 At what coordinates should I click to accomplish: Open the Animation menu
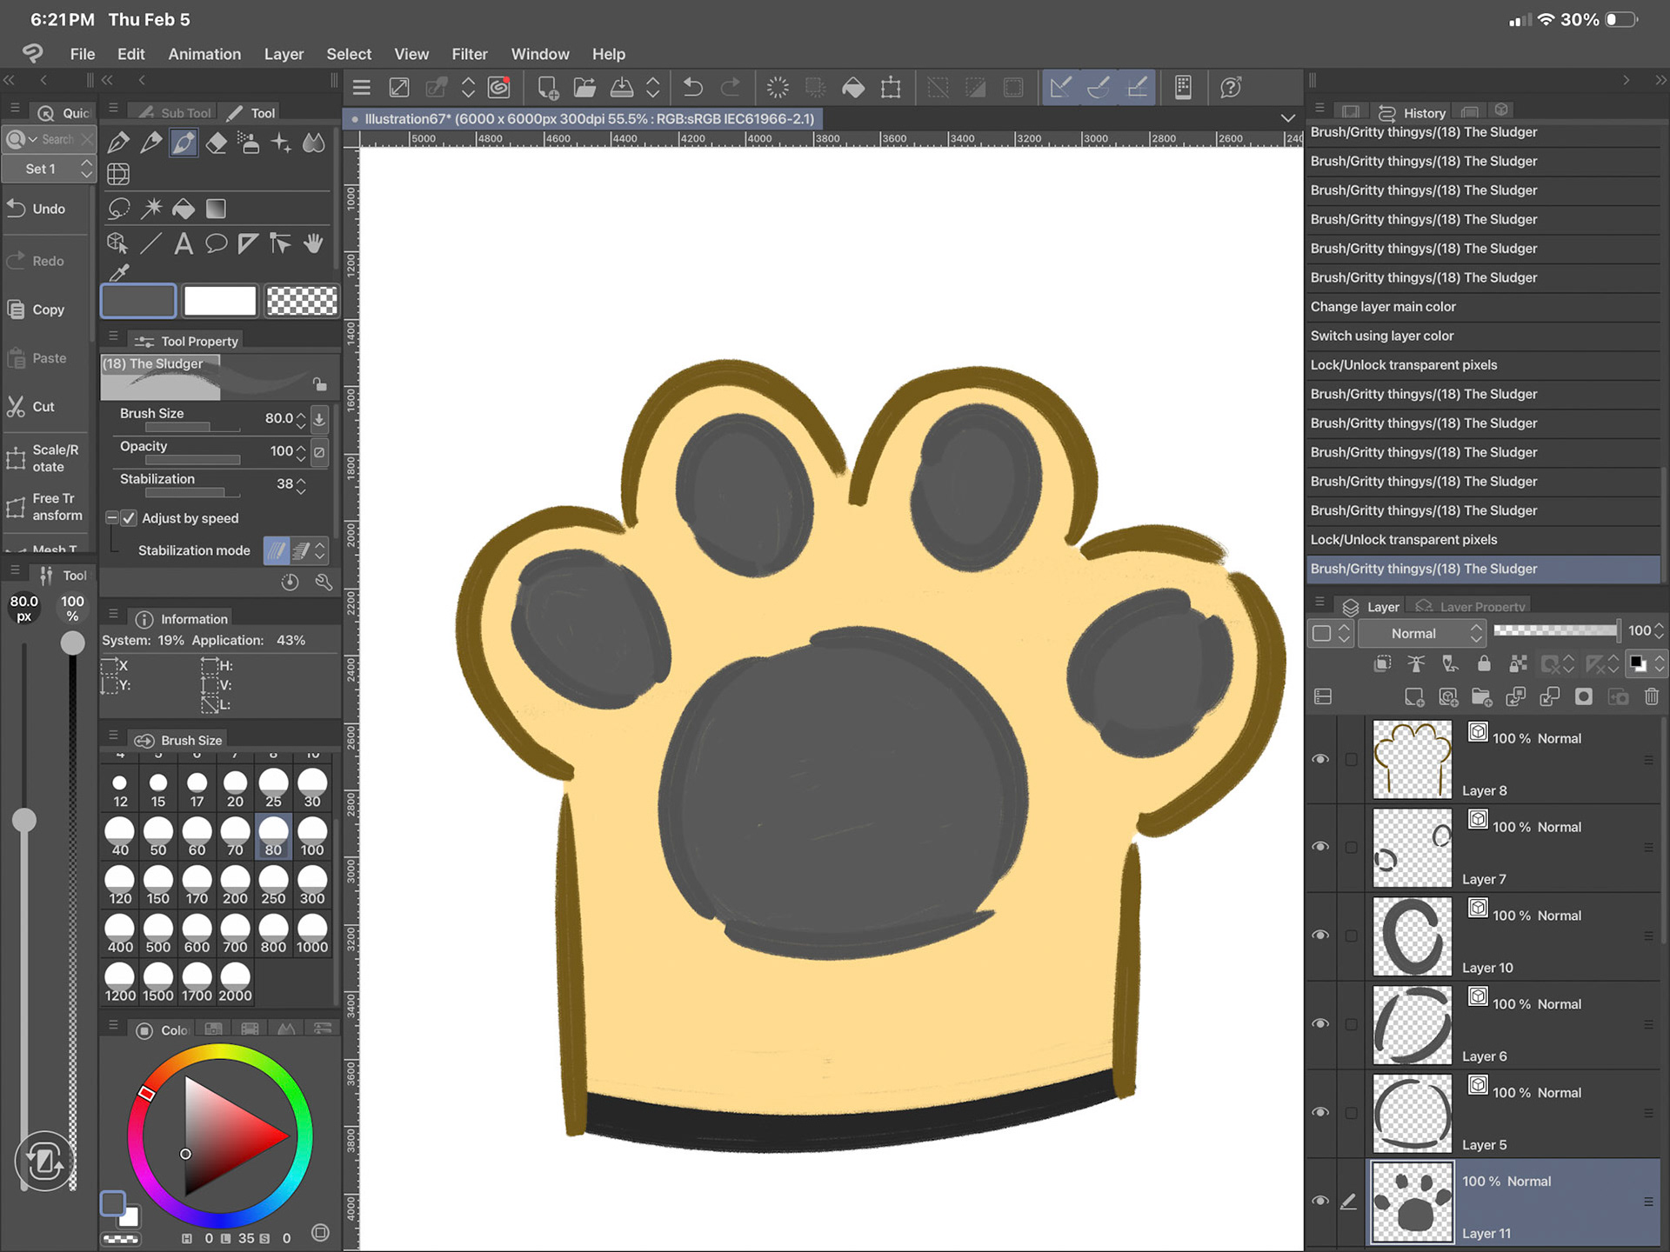pyautogui.click(x=204, y=54)
